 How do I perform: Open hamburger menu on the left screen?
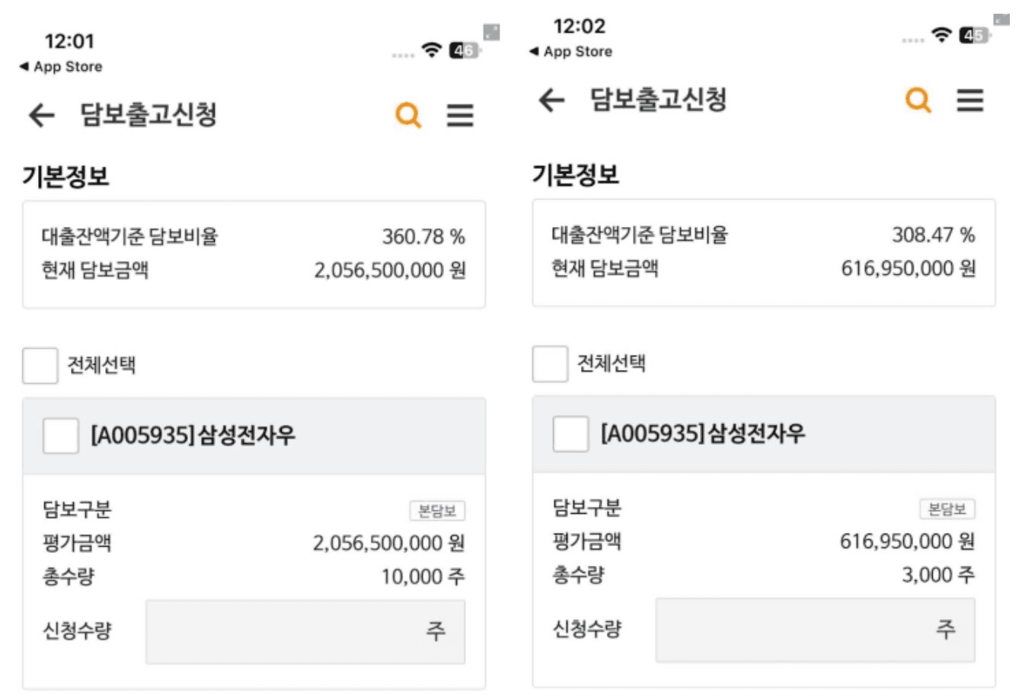[460, 116]
